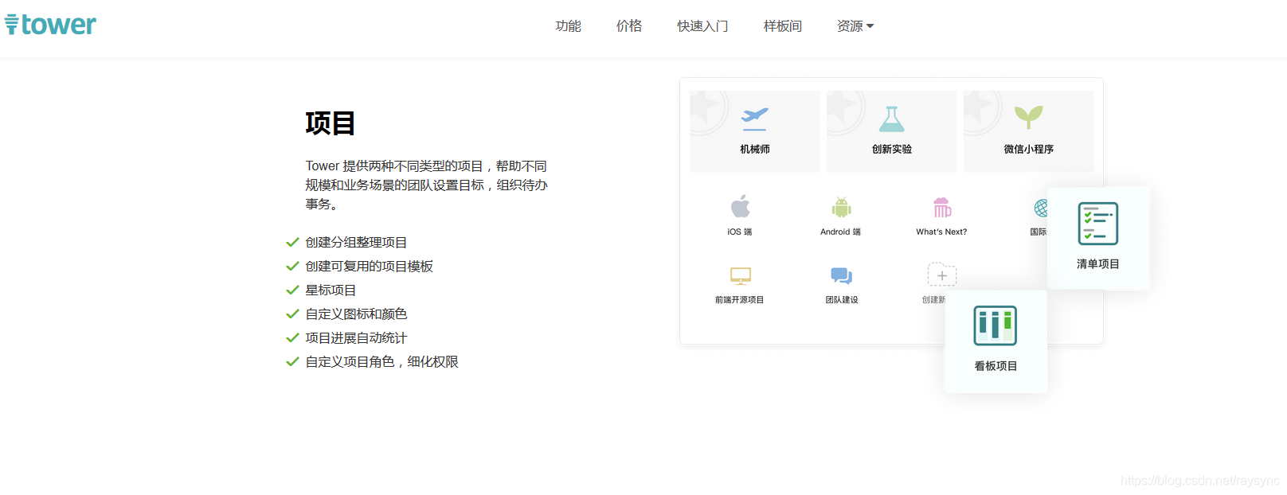The image size is (1287, 495).
Task: Open the 价格 menu item
Action: coord(628,26)
